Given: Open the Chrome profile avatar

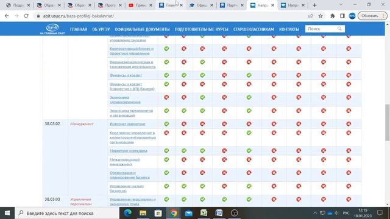Looking at the screenshot, I should pyautogui.click(x=352, y=16).
